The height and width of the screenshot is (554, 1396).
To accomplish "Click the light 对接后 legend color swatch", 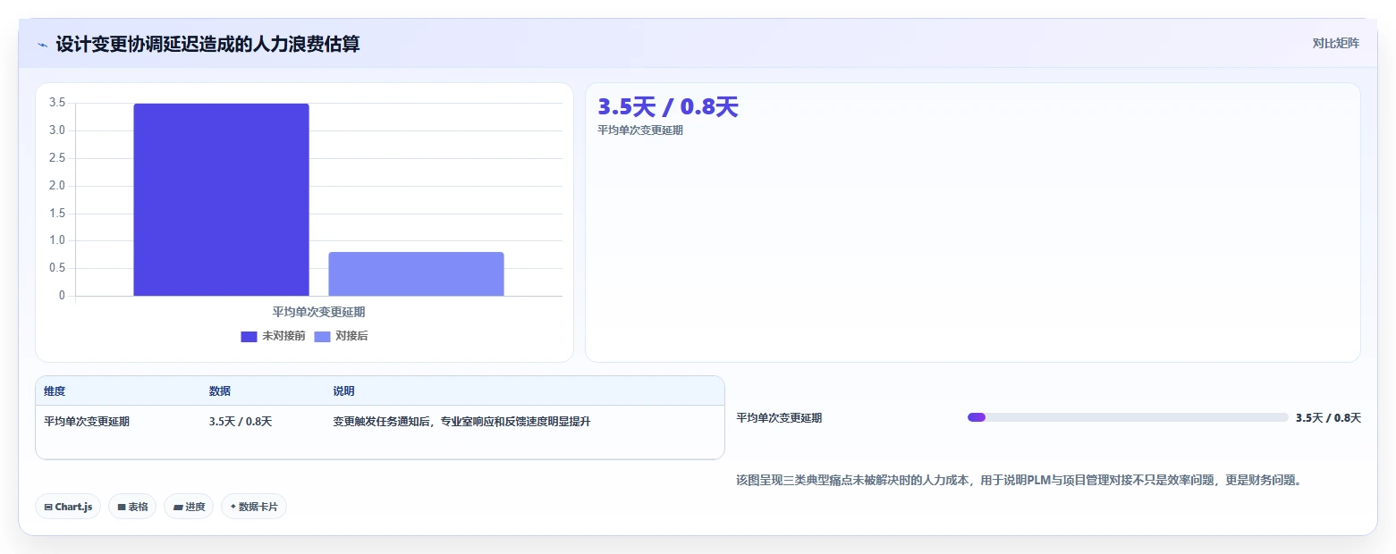I will [x=322, y=337].
